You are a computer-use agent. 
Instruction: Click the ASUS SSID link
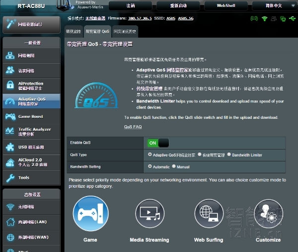tap(171, 18)
